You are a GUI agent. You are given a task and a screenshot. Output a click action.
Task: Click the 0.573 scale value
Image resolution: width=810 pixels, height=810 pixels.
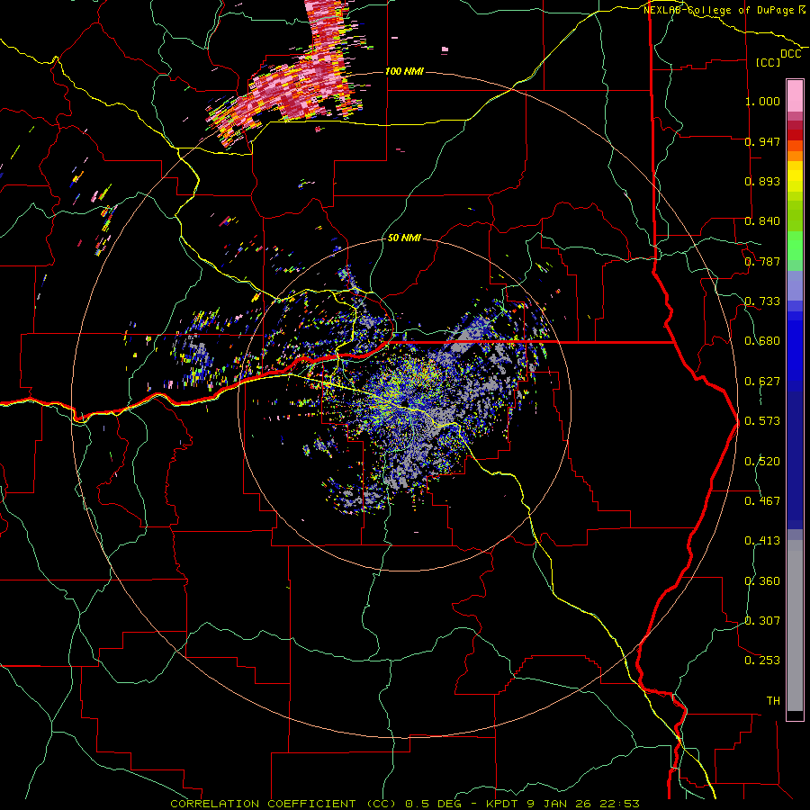[762, 421]
